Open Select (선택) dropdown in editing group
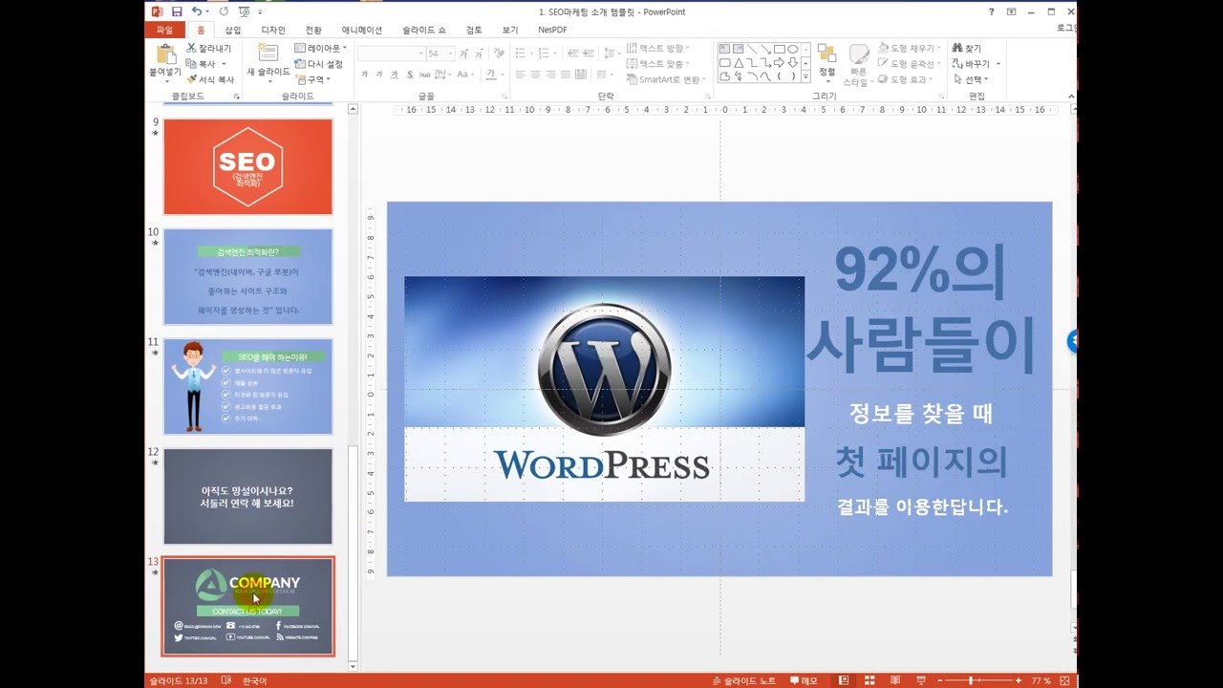 (x=971, y=79)
